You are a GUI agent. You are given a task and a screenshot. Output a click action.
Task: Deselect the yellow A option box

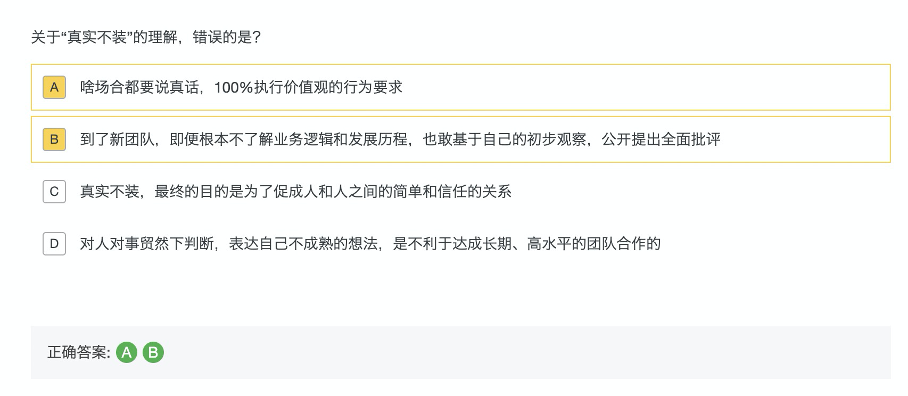54,87
